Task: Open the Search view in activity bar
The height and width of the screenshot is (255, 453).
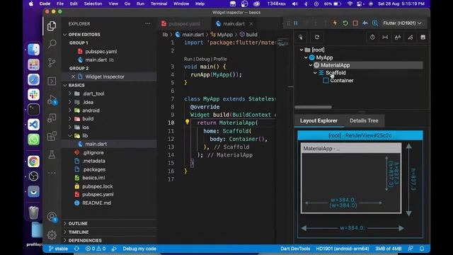Action: click(x=52, y=44)
